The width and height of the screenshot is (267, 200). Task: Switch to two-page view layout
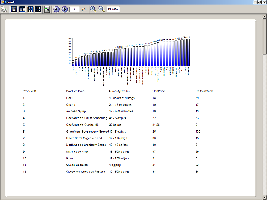pyautogui.click(x=22, y=9)
